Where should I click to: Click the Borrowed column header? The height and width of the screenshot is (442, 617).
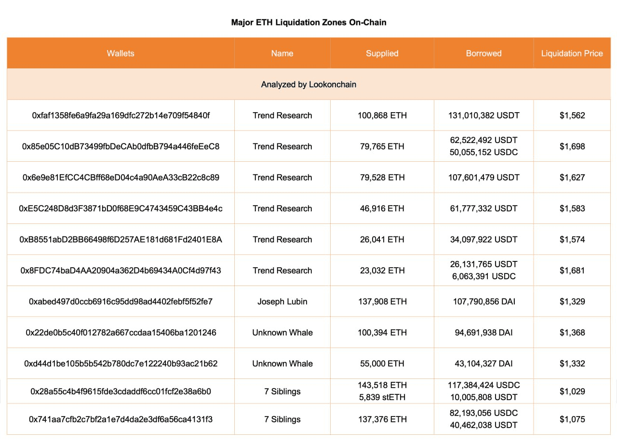tap(483, 53)
